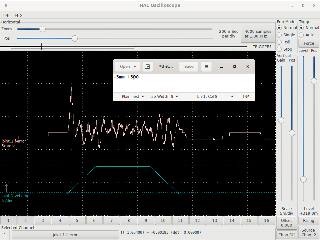Maximize the text editor window
The height and width of the screenshot is (240, 320).
click(235, 67)
